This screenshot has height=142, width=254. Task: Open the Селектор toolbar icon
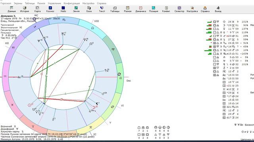(179, 9)
